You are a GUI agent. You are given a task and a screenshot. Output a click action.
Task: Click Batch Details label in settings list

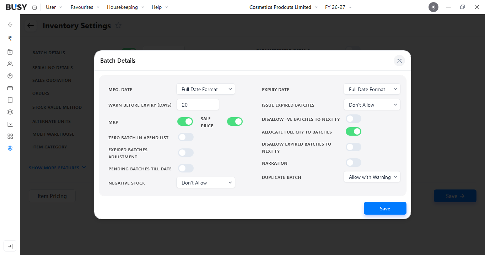[49, 53]
